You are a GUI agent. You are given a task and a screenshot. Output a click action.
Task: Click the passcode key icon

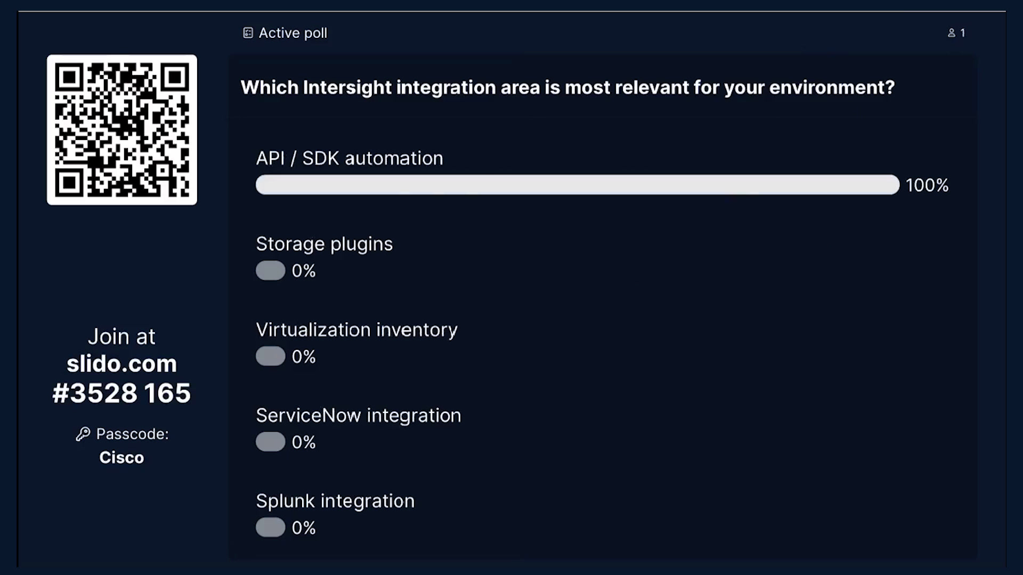[x=83, y=434]
